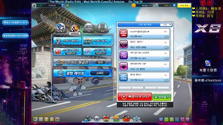
Task: Click the pink China Xi'an track thumbnail
Action: (123, 66)
